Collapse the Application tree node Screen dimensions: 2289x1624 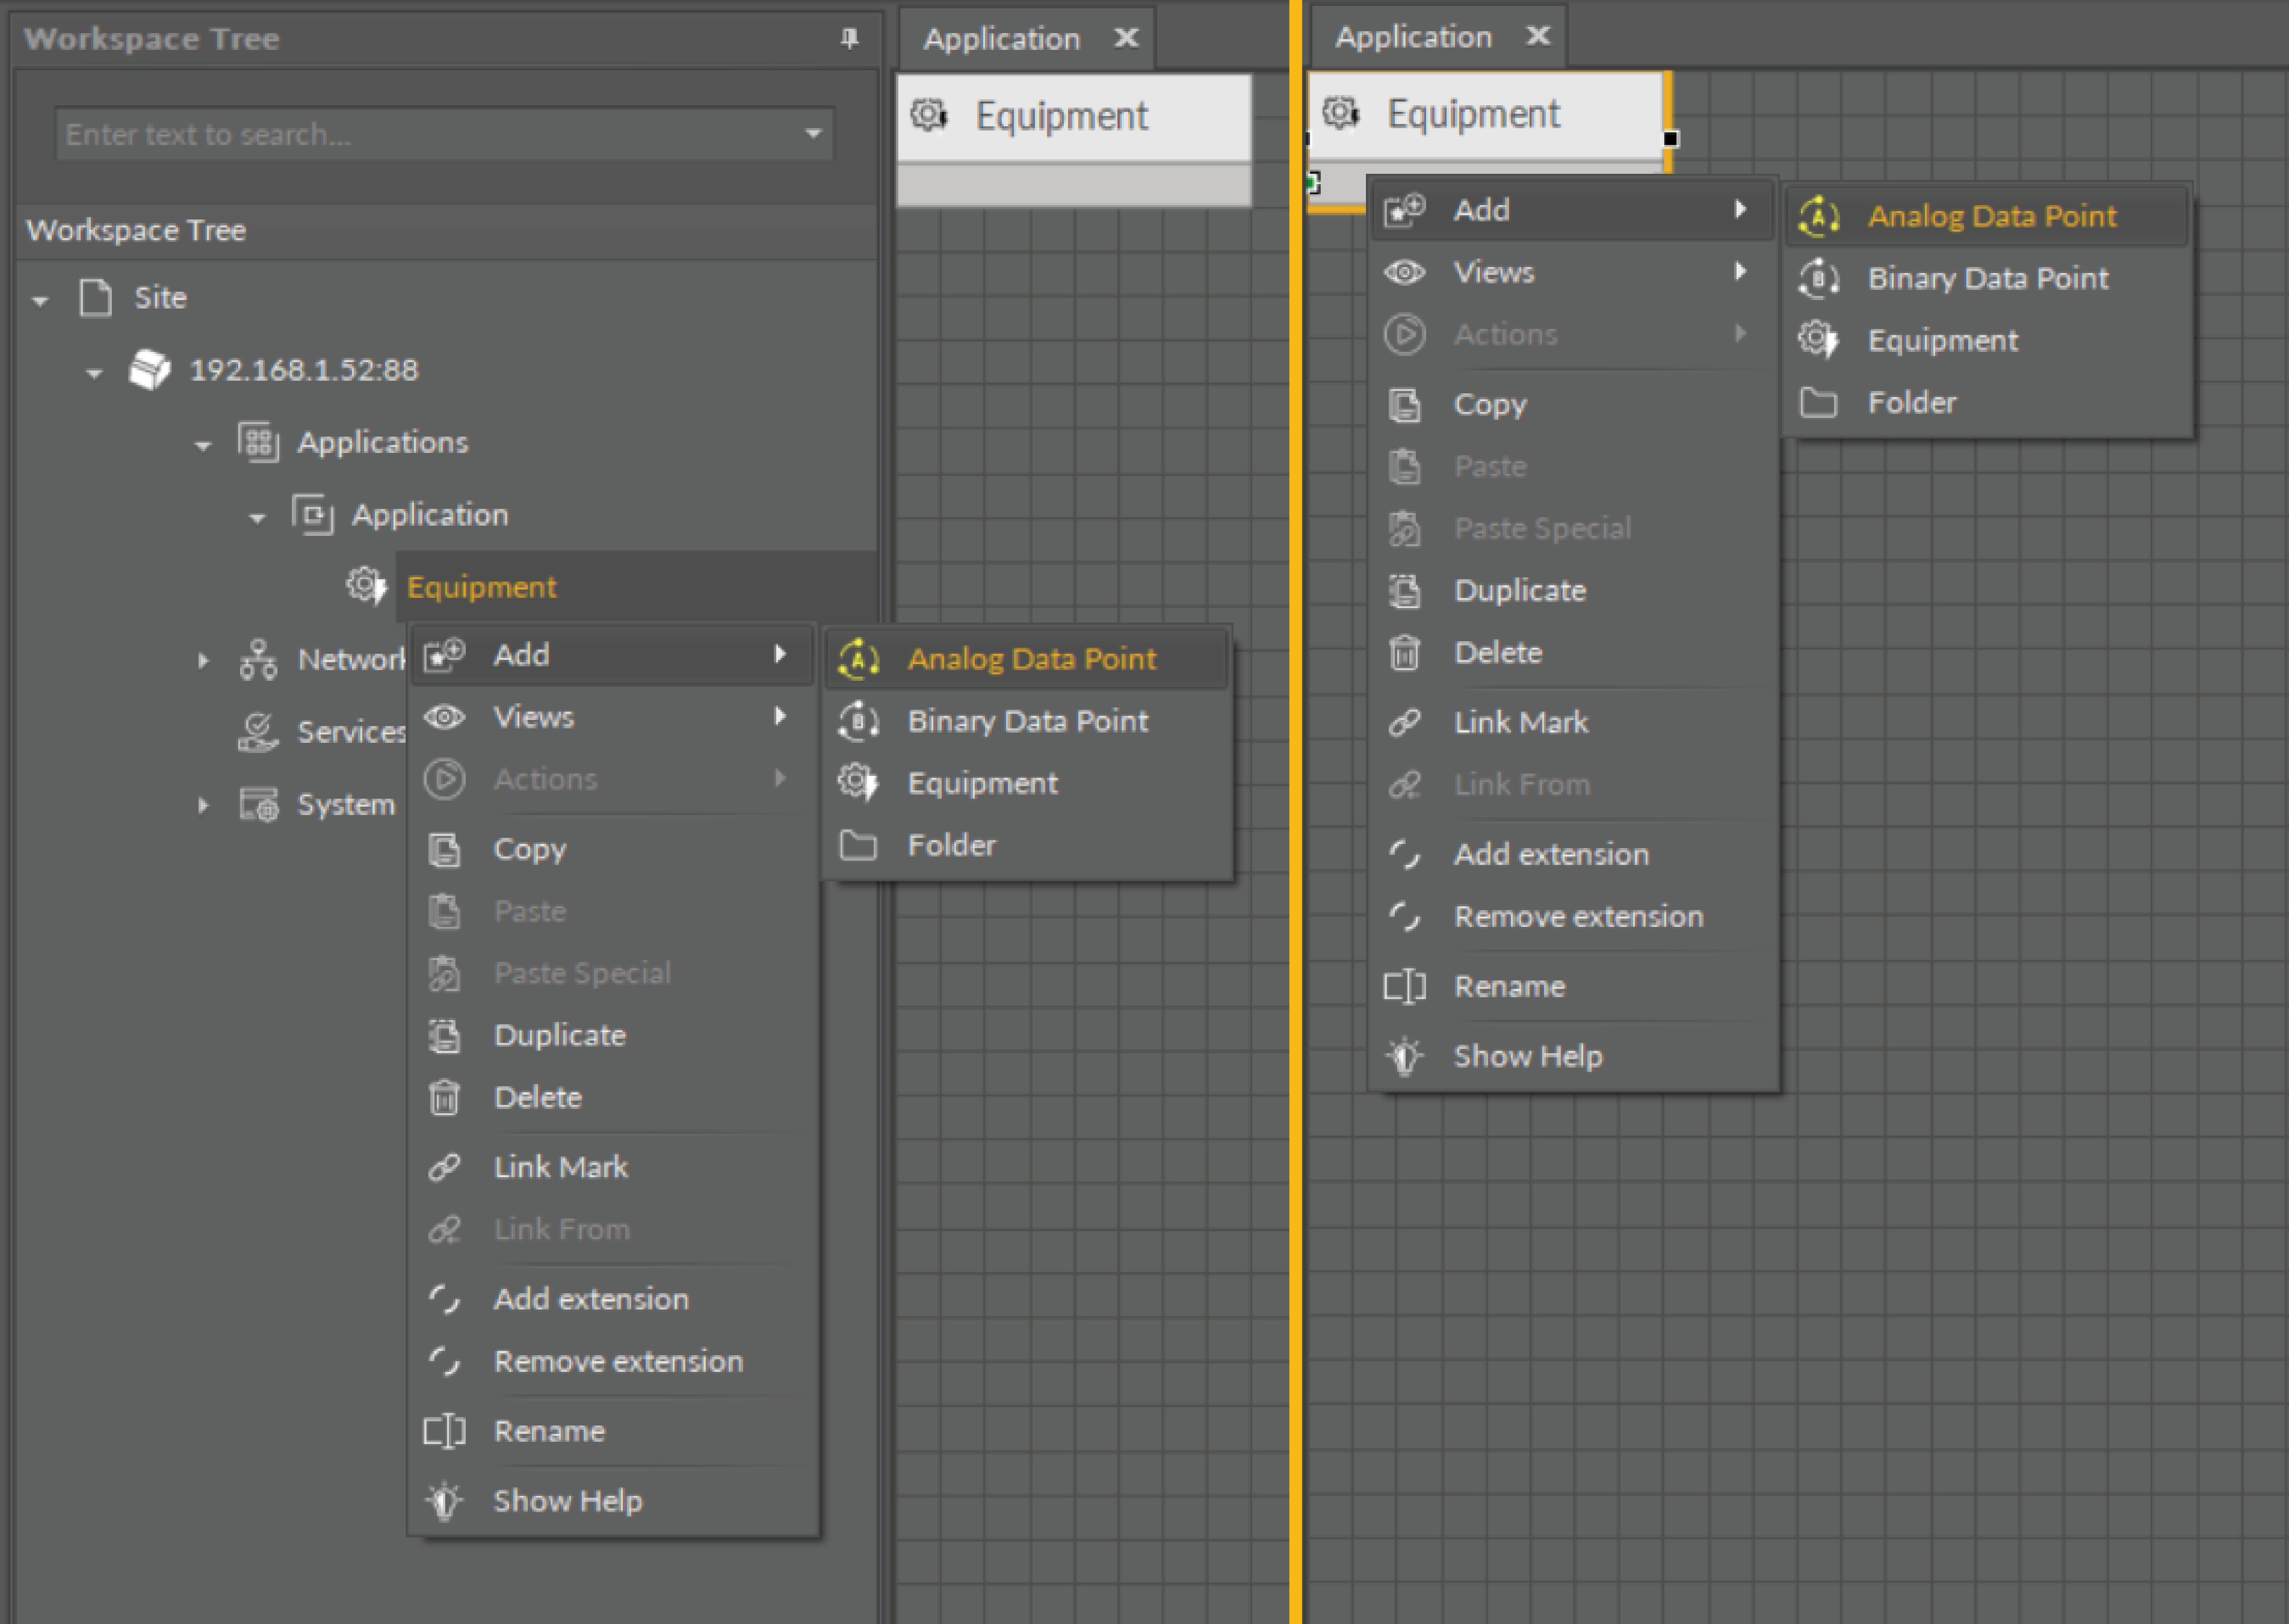[257, 518]
